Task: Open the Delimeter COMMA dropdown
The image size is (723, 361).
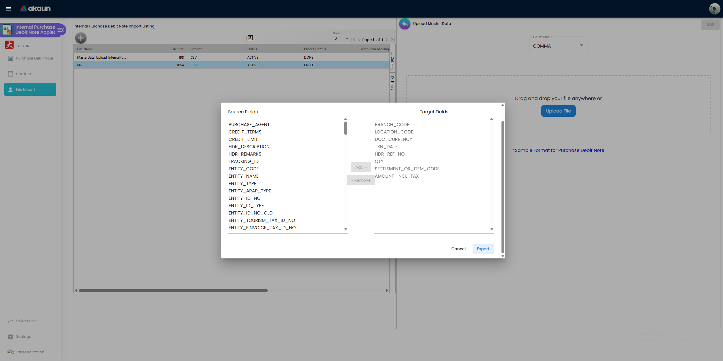Action: pyautogui.click(x=558, y=46)
